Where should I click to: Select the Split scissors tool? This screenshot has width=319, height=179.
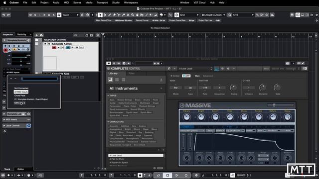pos(119,15)
